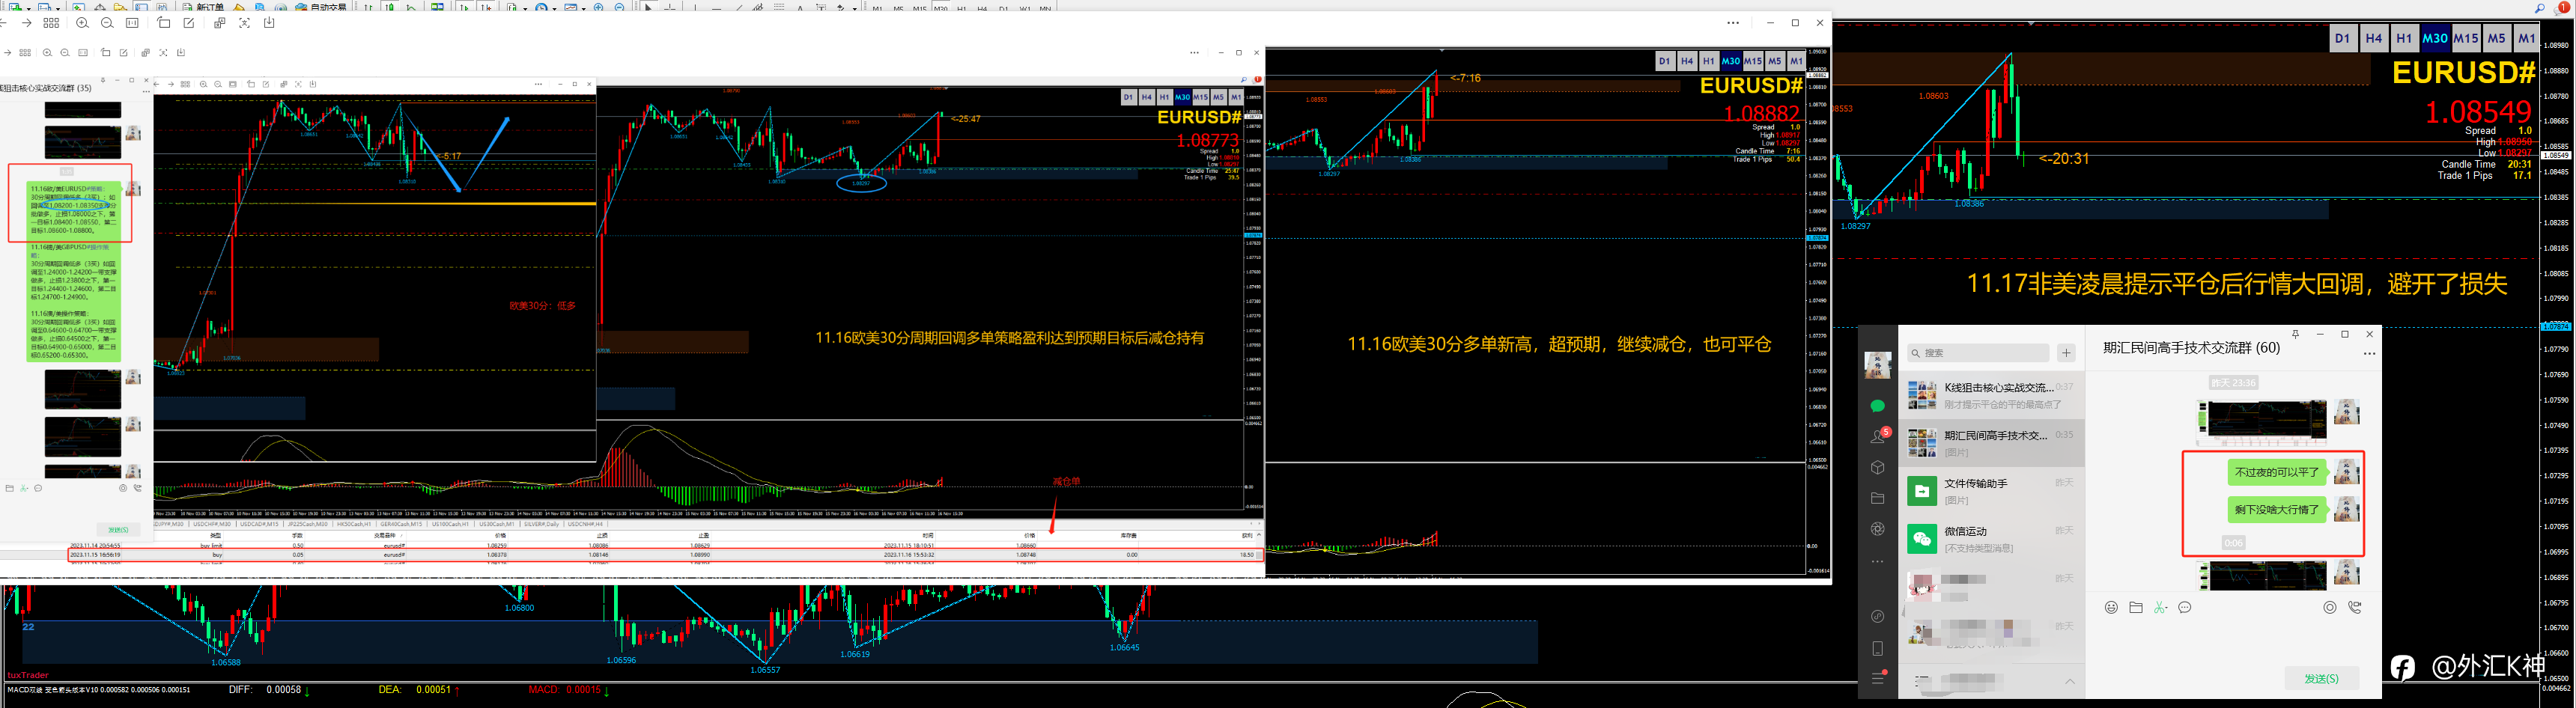Open the K线狙击核心实战交流 chat in the list
Screen dimensions: 2576x708
1991,395
